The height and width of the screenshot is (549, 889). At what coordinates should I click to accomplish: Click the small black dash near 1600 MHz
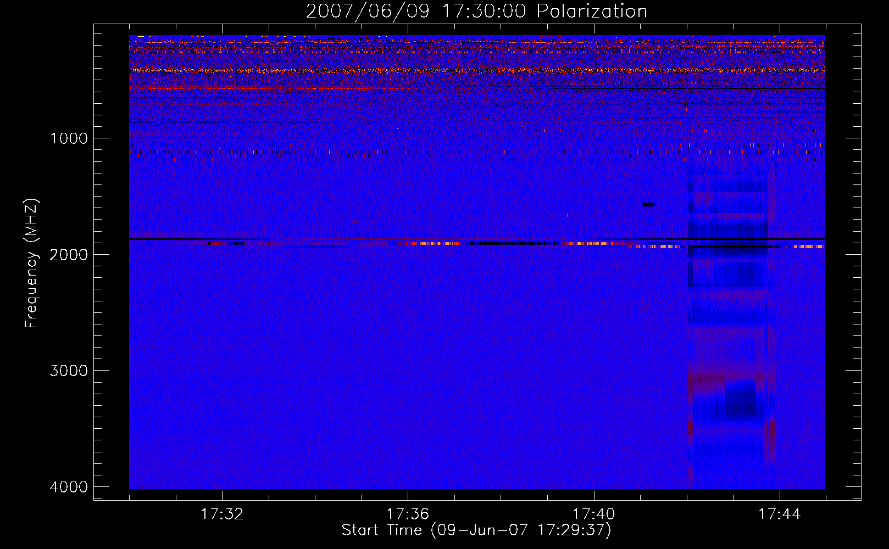pyautogui.click(x=649, y=205)
